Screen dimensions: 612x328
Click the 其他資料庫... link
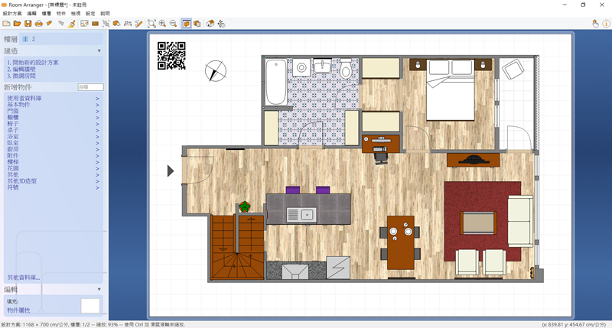[23, 277]
